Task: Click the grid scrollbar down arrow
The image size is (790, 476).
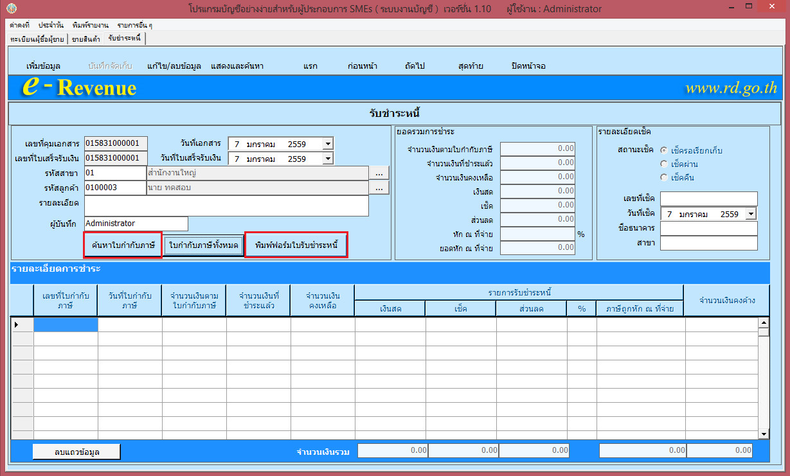Action: (x=764, y=434)
